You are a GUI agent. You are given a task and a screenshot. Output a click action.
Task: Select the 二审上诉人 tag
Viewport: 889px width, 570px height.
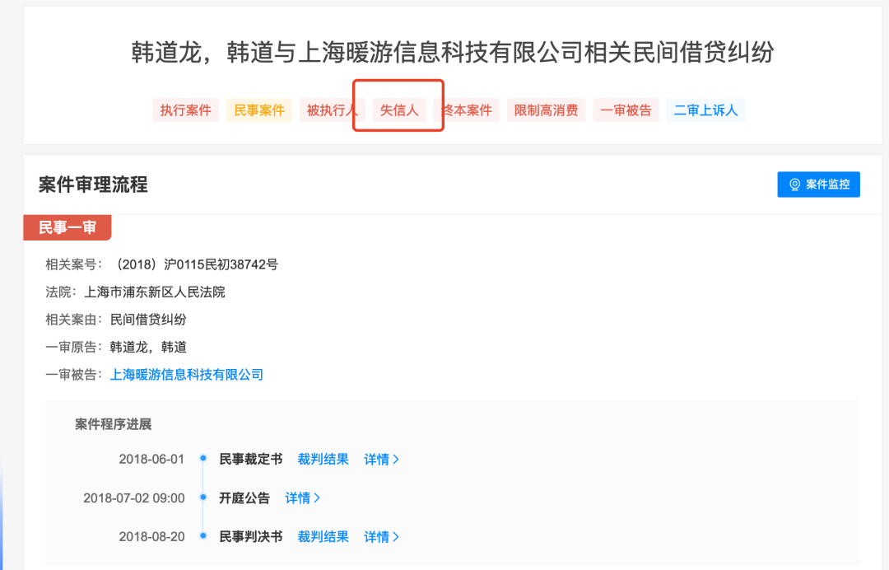706,110
